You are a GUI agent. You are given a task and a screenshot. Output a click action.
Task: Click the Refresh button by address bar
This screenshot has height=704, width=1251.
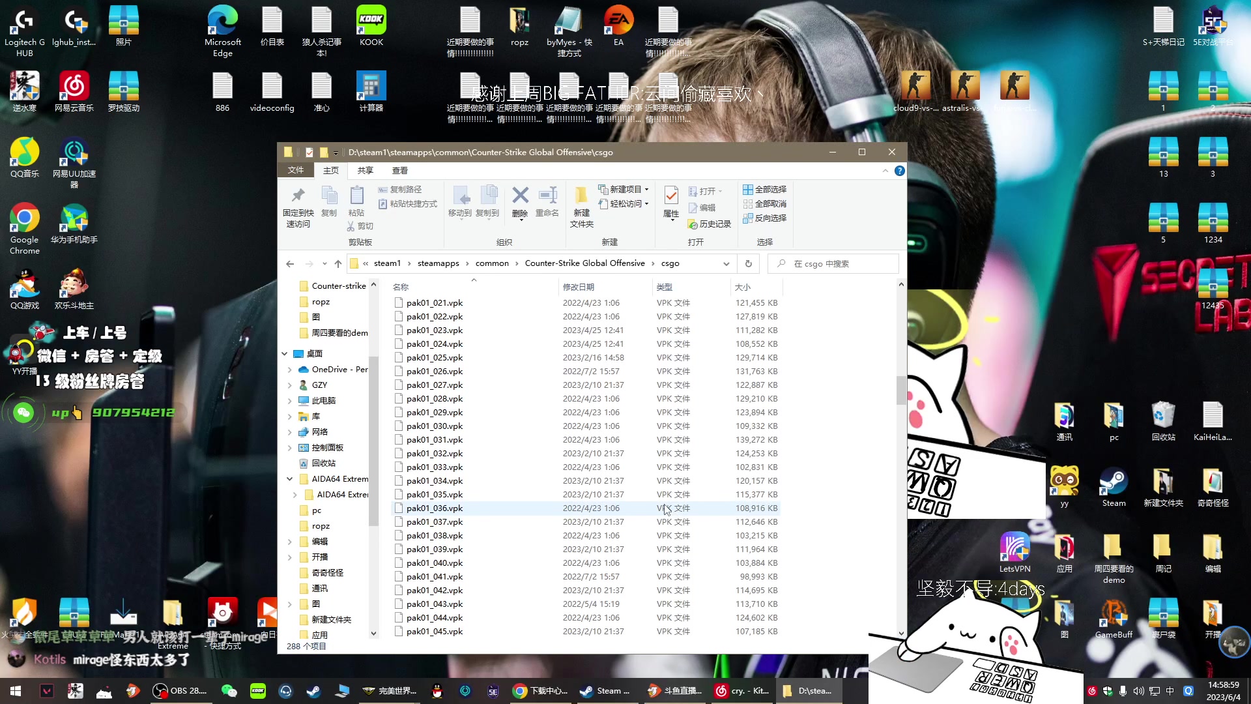(x=749, y=264)
